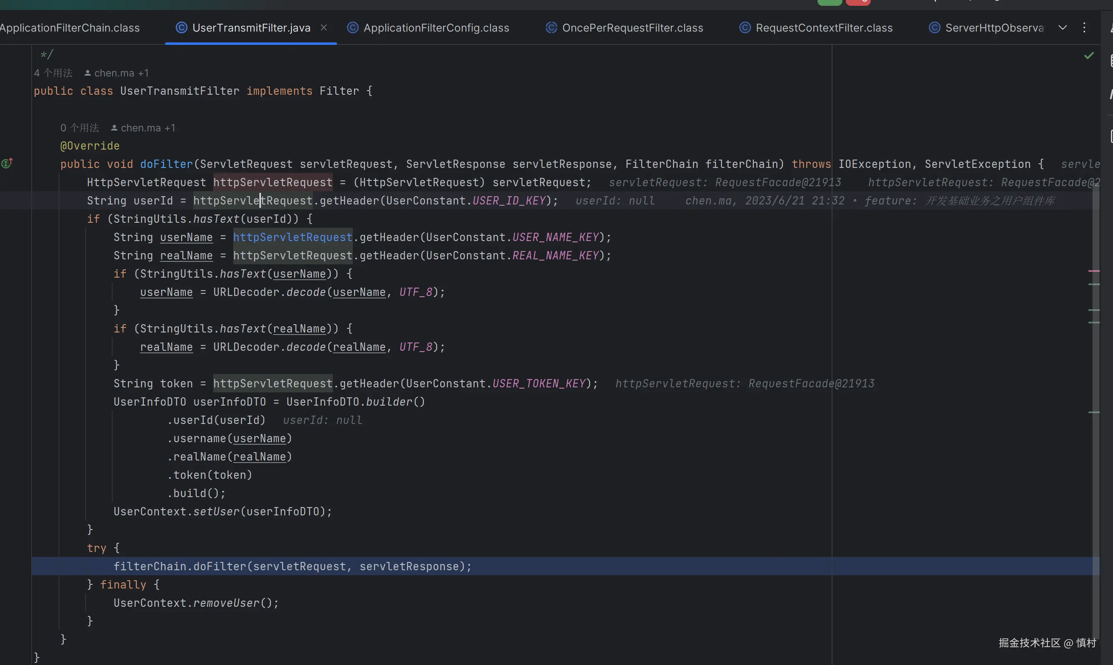Viewport: 1113px width, 665px height.
Task: Open the editor tabs three-dot menu
Action: tap(1084, 28)
